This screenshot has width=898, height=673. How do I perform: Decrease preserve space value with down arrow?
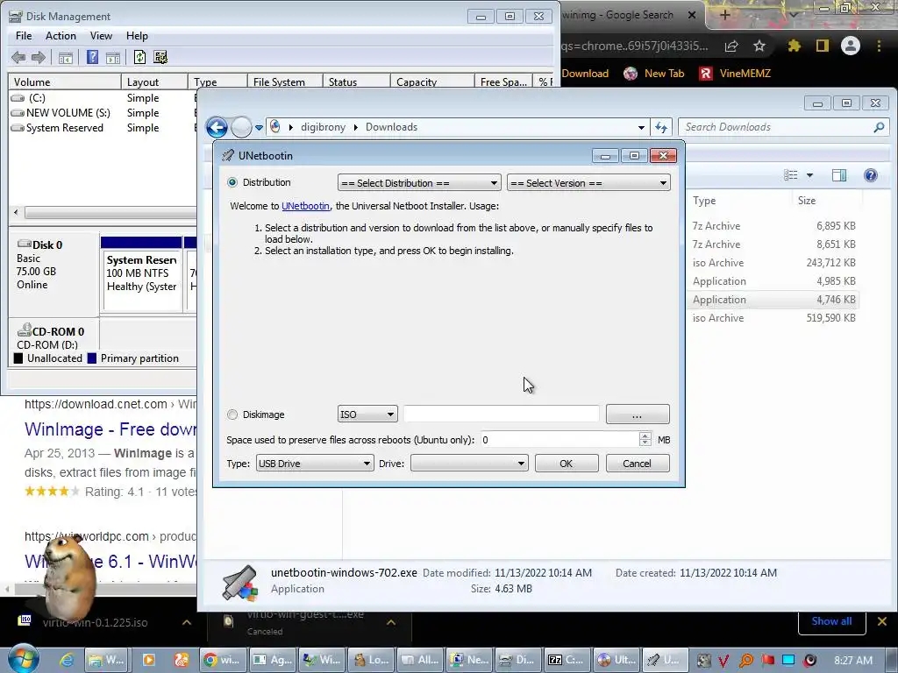pyautogui.click(x=645, y=443)
